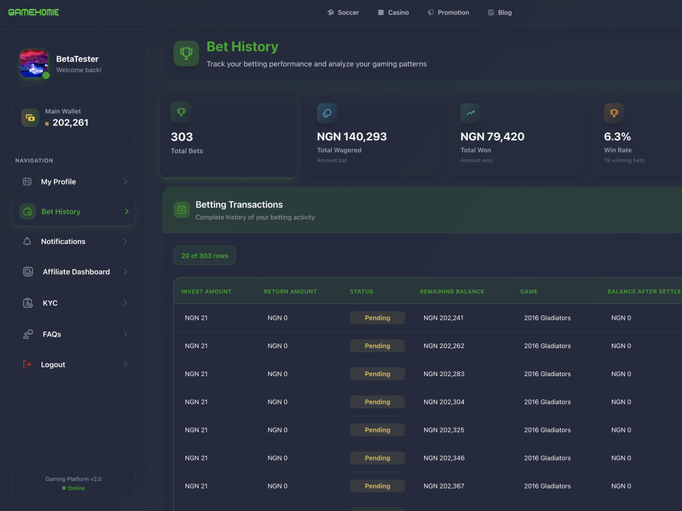682x511 pixels.
Task: Select Notifications in sidebar navigation
Action: [63, 241]
